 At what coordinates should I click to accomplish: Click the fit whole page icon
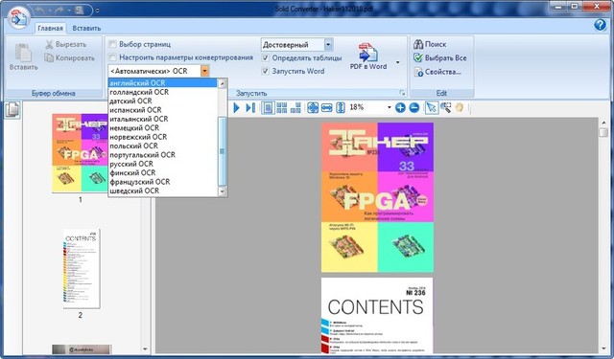click(313, 107)
